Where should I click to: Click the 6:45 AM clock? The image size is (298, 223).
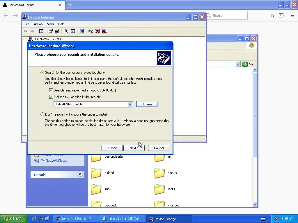pos(287,219)
